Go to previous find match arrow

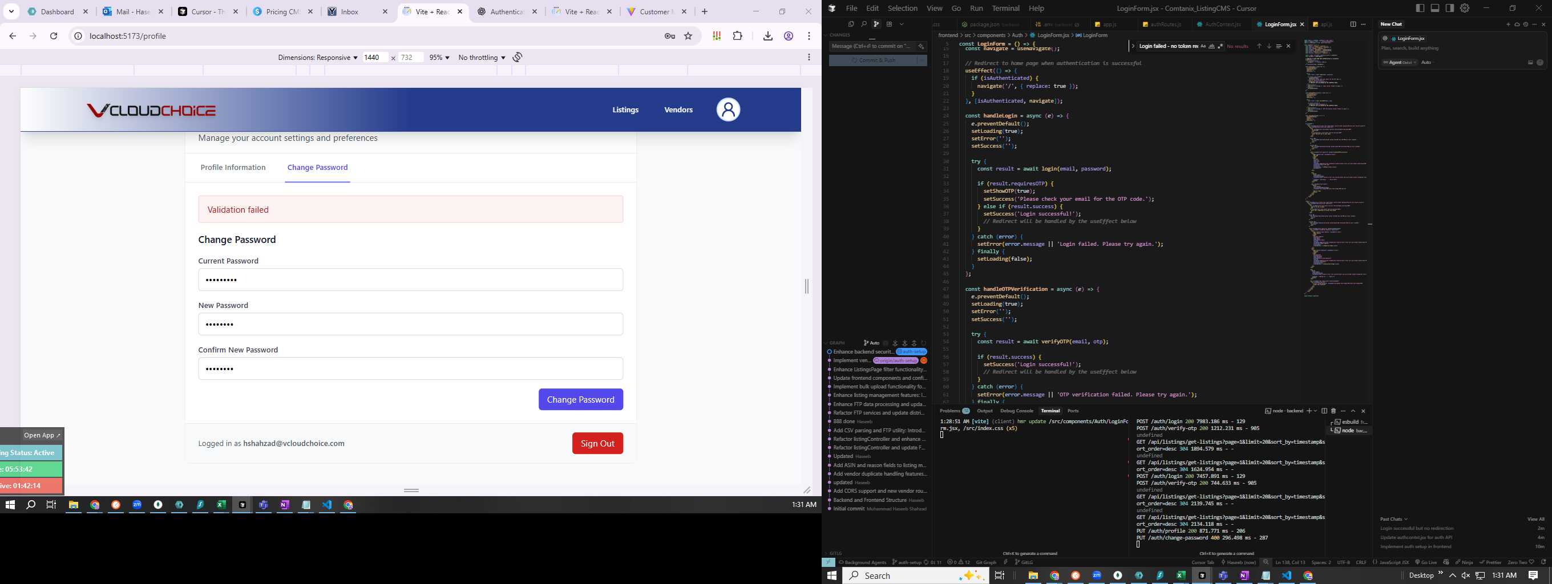click(x=1259, y=46)
